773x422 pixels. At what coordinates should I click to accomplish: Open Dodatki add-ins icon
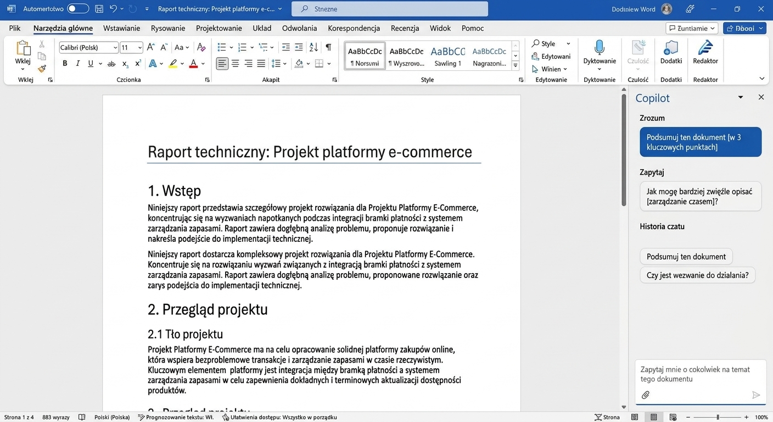tap(671, 48)
